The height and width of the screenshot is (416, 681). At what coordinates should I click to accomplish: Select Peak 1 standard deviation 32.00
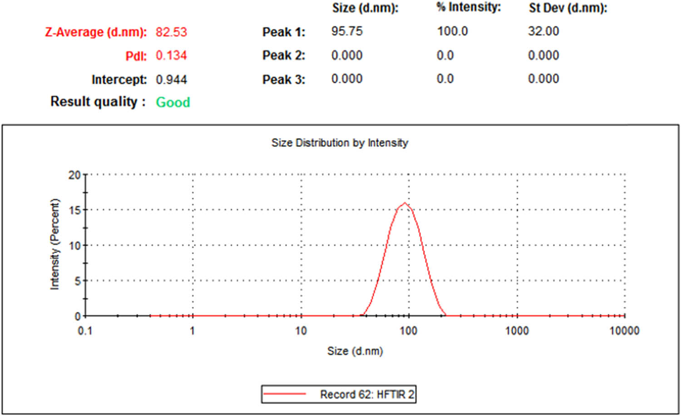pos(543,31)
